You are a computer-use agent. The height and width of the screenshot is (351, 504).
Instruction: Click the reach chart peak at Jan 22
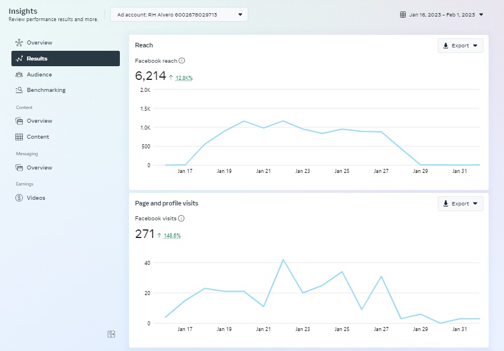click(x=283, y=121)
